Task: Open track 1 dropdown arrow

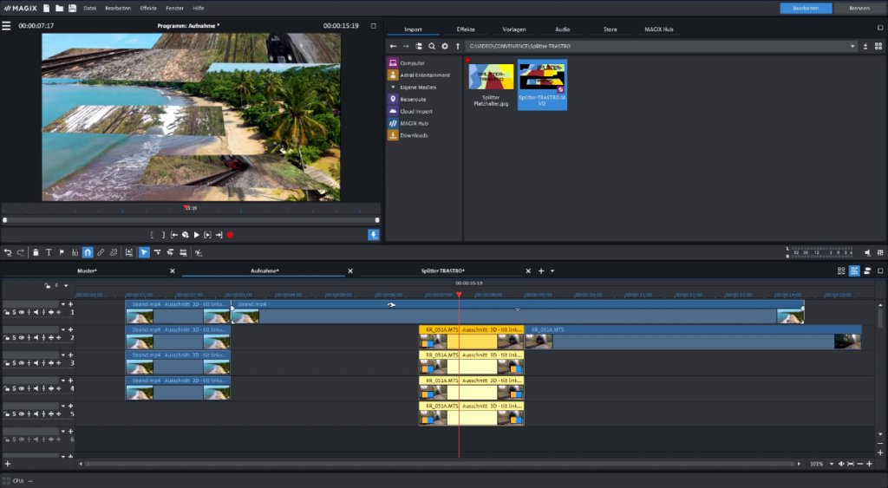Action: 62,304
